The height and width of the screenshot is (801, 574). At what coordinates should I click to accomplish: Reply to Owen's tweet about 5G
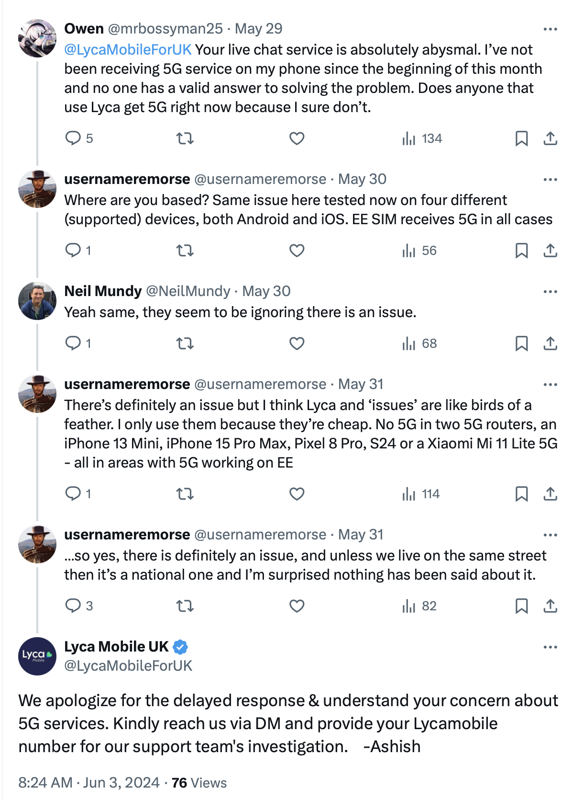click(x=73, y=138)
